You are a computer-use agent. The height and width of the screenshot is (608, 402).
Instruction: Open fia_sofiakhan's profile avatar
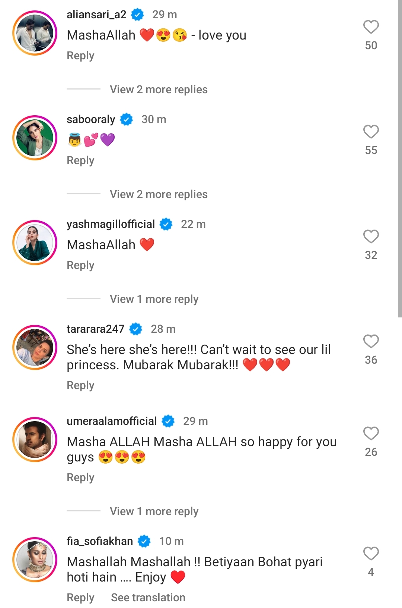[x=35, y=560]
